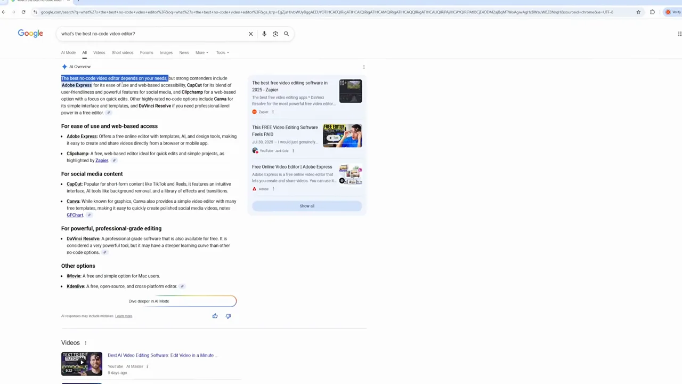Click the AI Overview sparkle icon
Image resolution: width=682 pixels, height=384 pixels.
coord(64,67)
